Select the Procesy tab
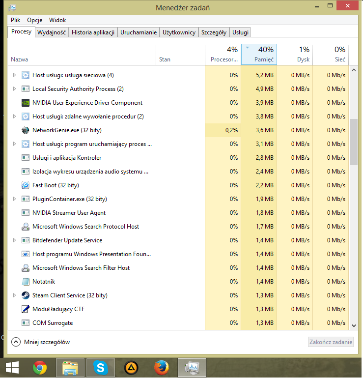 (22, 32)
